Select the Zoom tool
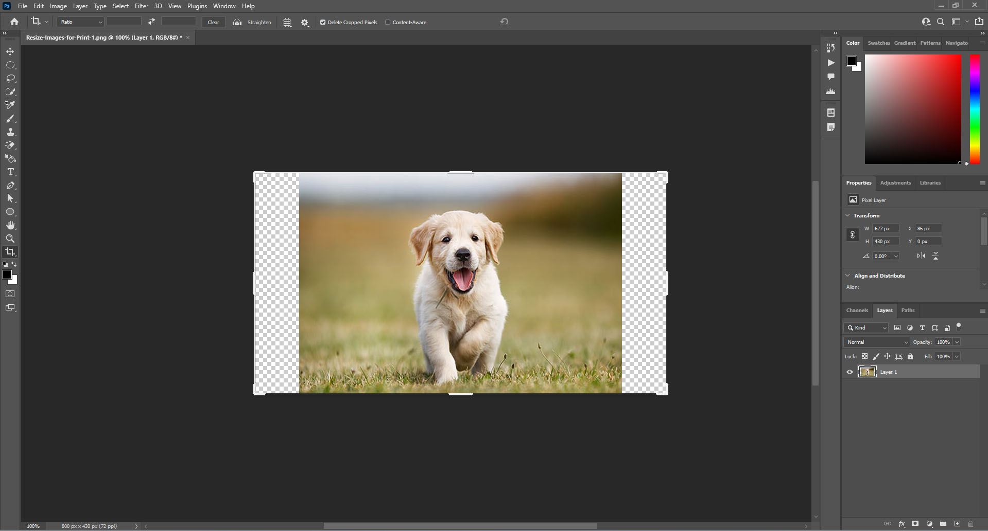Image resolution: width=988 pixels, height=531 pixels. coord(10,239)
